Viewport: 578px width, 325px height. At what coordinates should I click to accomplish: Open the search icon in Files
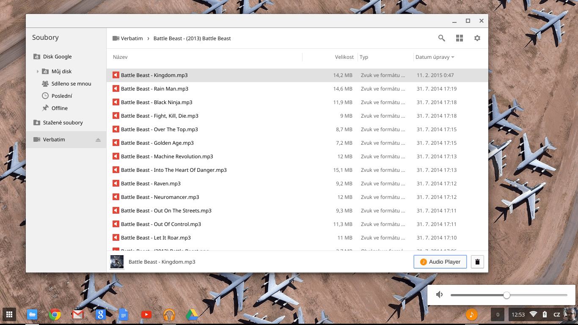pyautogui.click(x=441, y=38)
